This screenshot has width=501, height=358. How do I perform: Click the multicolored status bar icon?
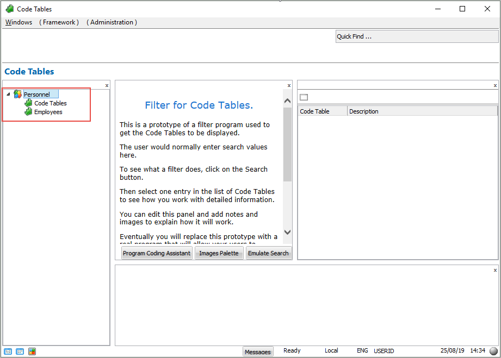pyautogui.click(x=32, y=351)
